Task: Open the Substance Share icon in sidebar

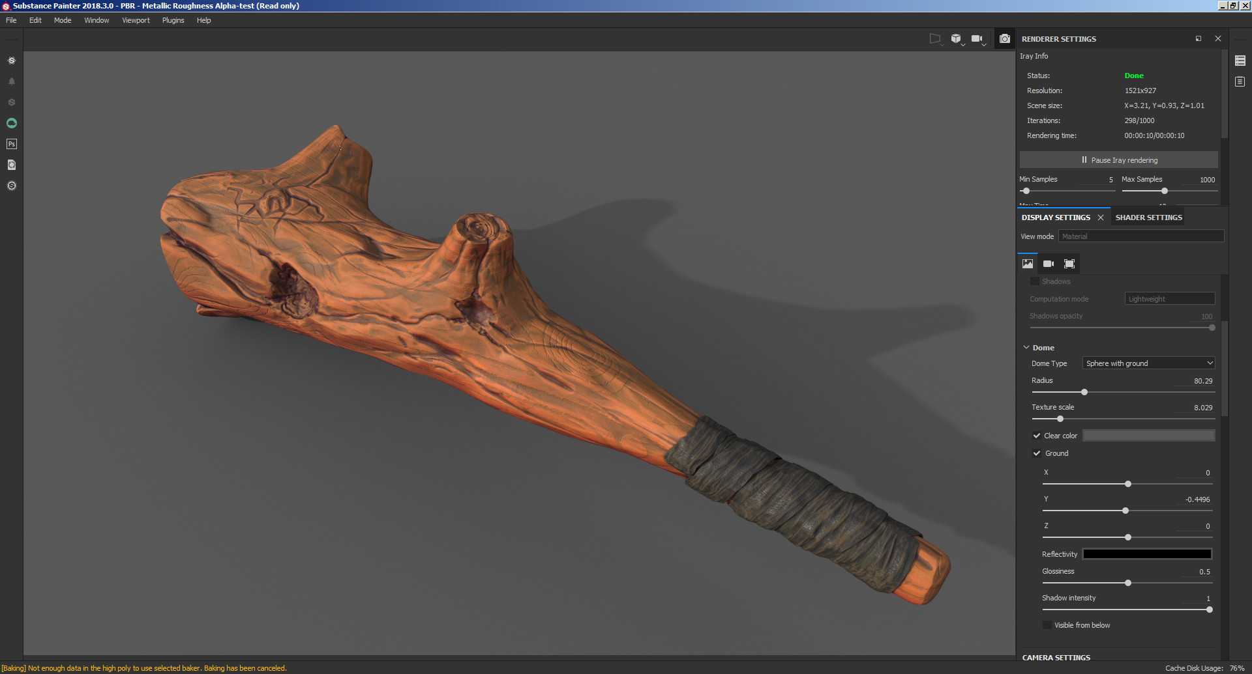Action: click(x=11, y=60)
